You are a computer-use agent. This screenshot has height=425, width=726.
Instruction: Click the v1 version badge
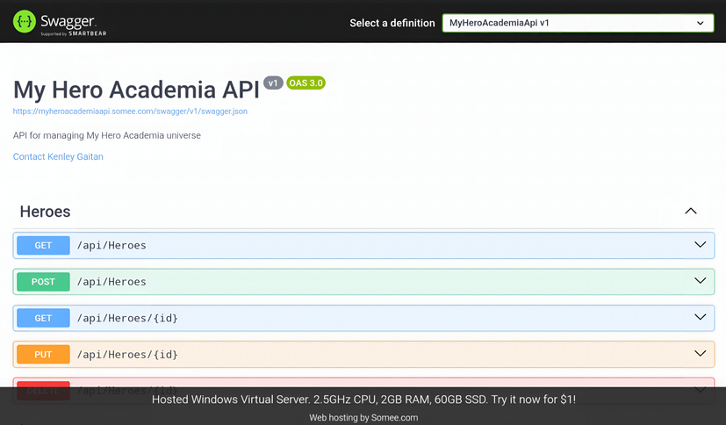(273, 83)
